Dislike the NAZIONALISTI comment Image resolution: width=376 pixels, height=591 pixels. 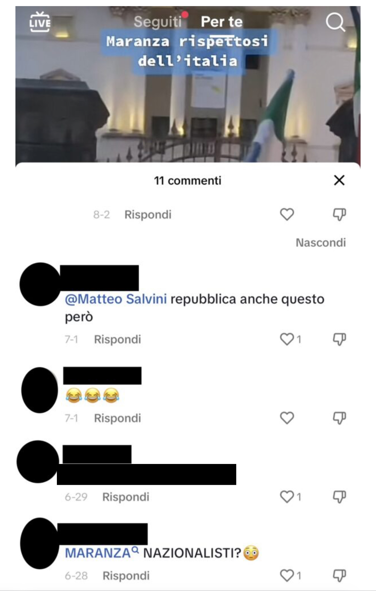[339, 576]
